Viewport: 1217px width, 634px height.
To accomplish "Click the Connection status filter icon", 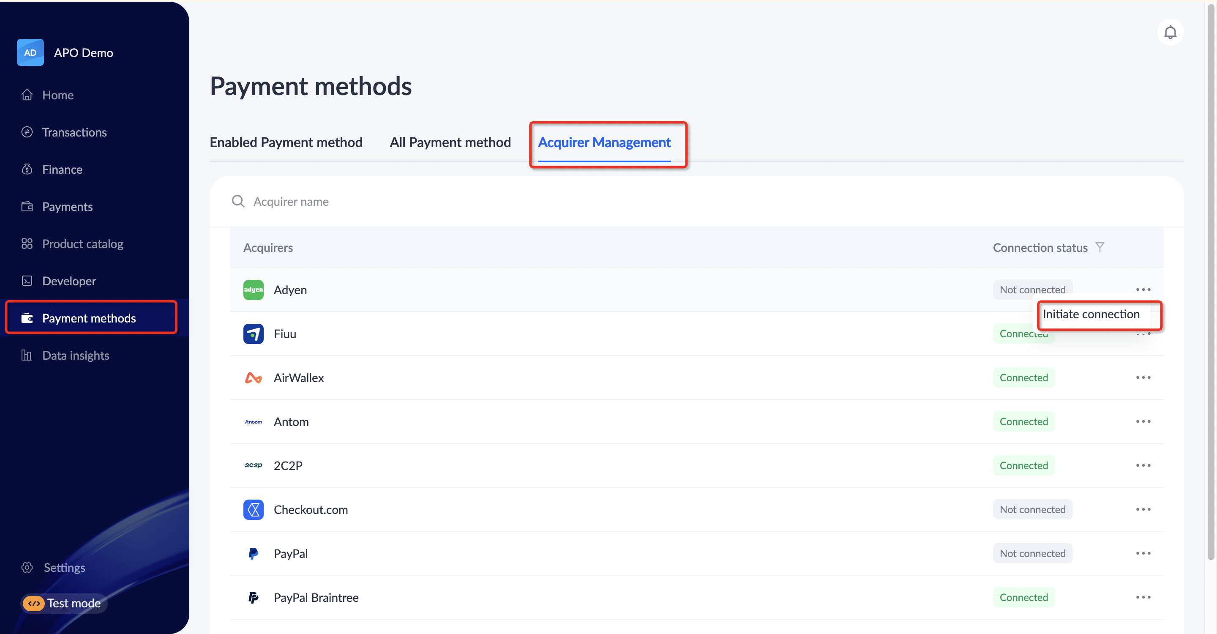I will pos(1100,247).
